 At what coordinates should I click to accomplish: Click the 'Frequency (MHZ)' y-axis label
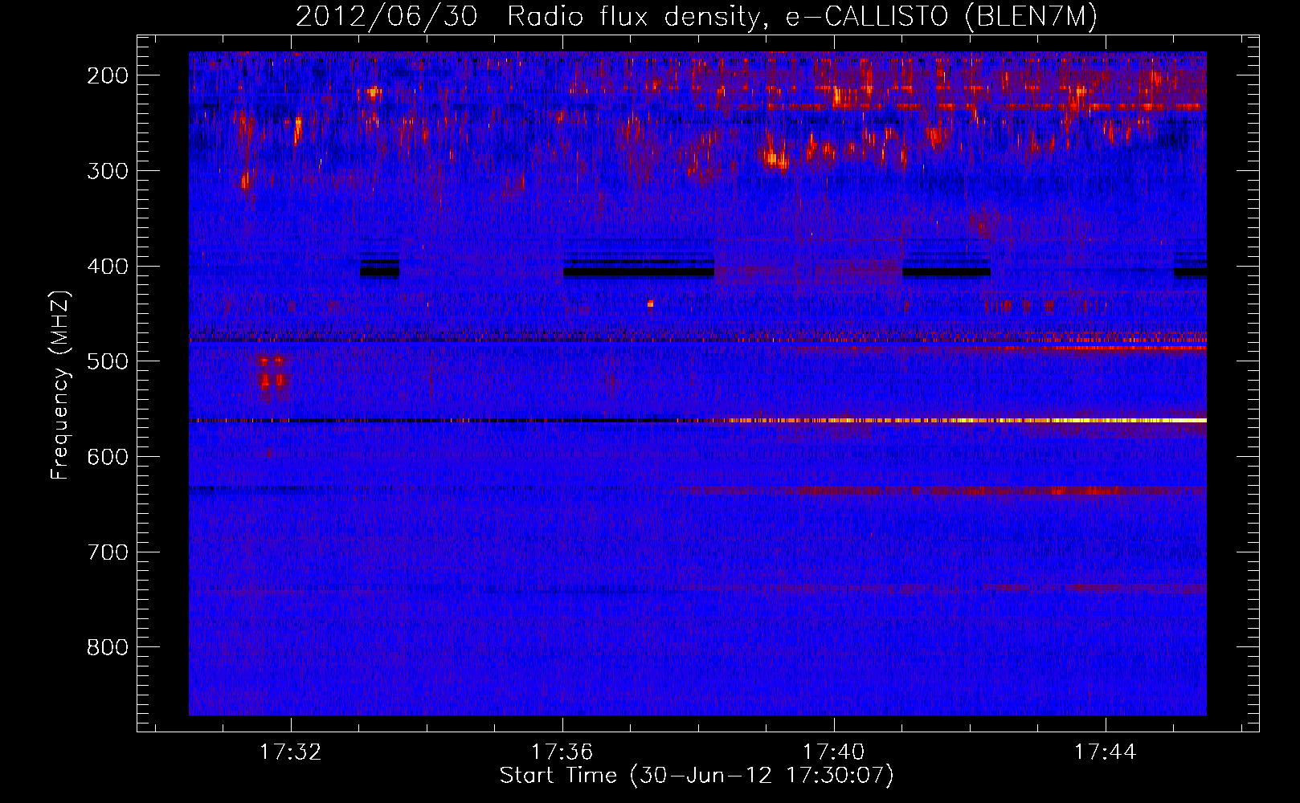coord(60,385)
